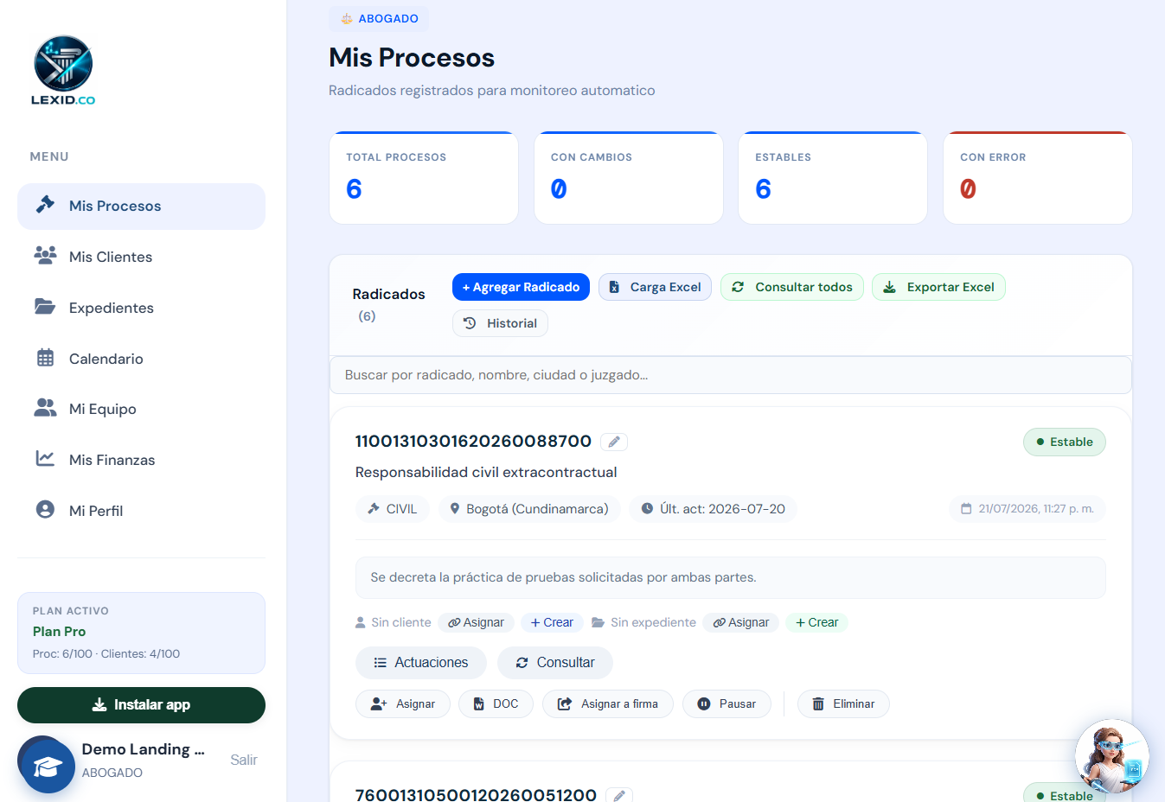Click Estable status badge of first process
This screenshot has width=1165, height=802.
(1065, 442)
